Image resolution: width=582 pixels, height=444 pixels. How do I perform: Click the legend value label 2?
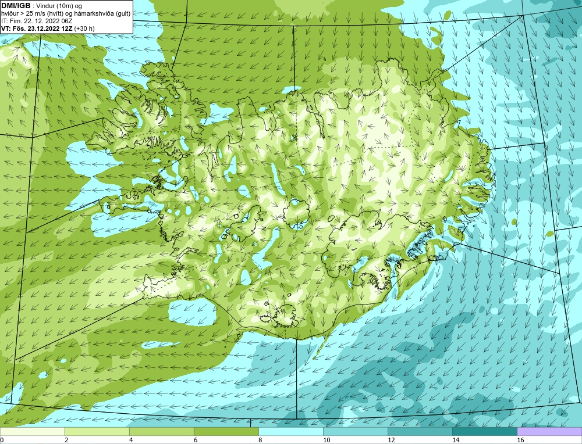pyautogui.click(x=66, y=440)
